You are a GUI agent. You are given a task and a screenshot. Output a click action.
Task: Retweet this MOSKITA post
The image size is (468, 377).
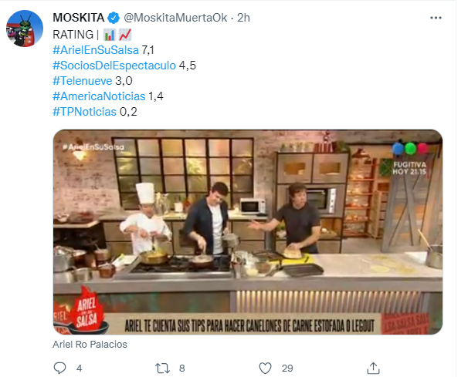[x=163, y=368]
